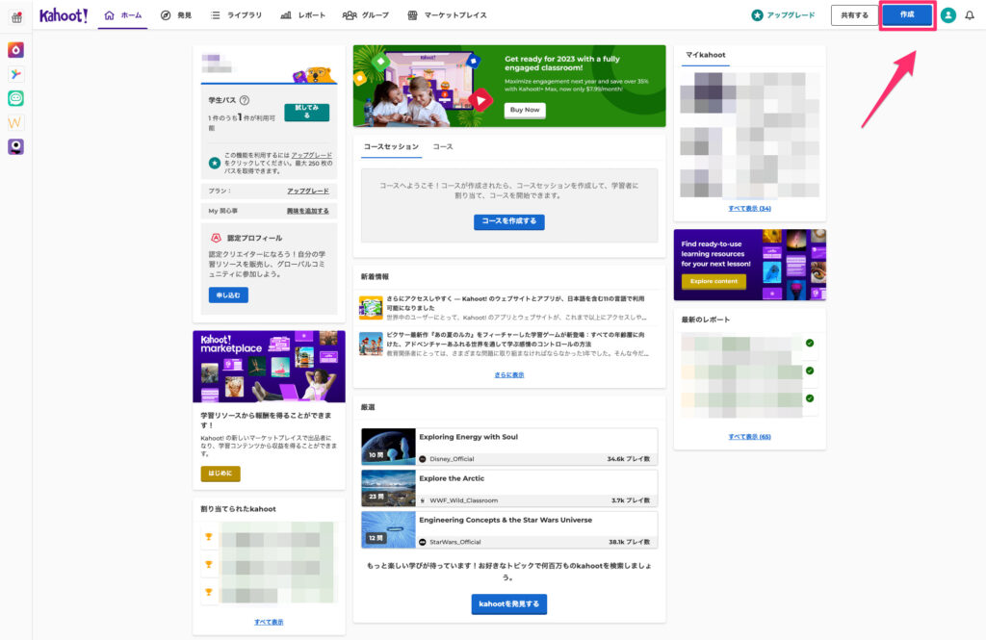Switch to the コース tab

(x=443, y=147)
